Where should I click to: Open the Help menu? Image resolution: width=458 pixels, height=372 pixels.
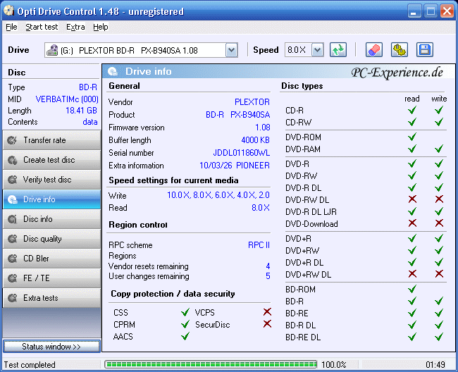click(101, 27)
